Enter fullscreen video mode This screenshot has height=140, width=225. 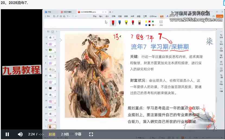point(91,134)
